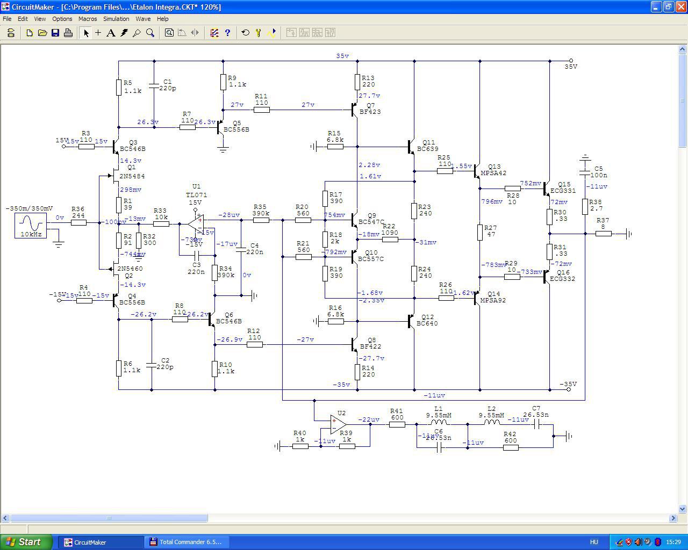688x550 pixels.
Task: Click the horizontal scrollbar left arrow
Action: (x=5, y=518)
